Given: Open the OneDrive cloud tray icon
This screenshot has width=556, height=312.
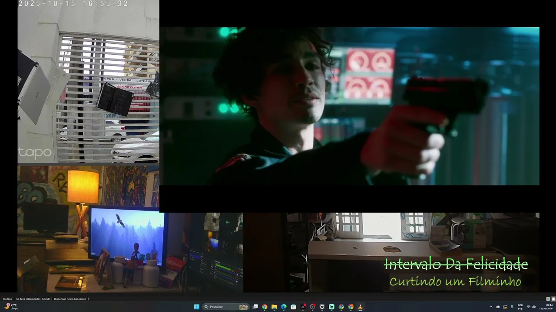Looking at the screenshot, I should [498, 307].
